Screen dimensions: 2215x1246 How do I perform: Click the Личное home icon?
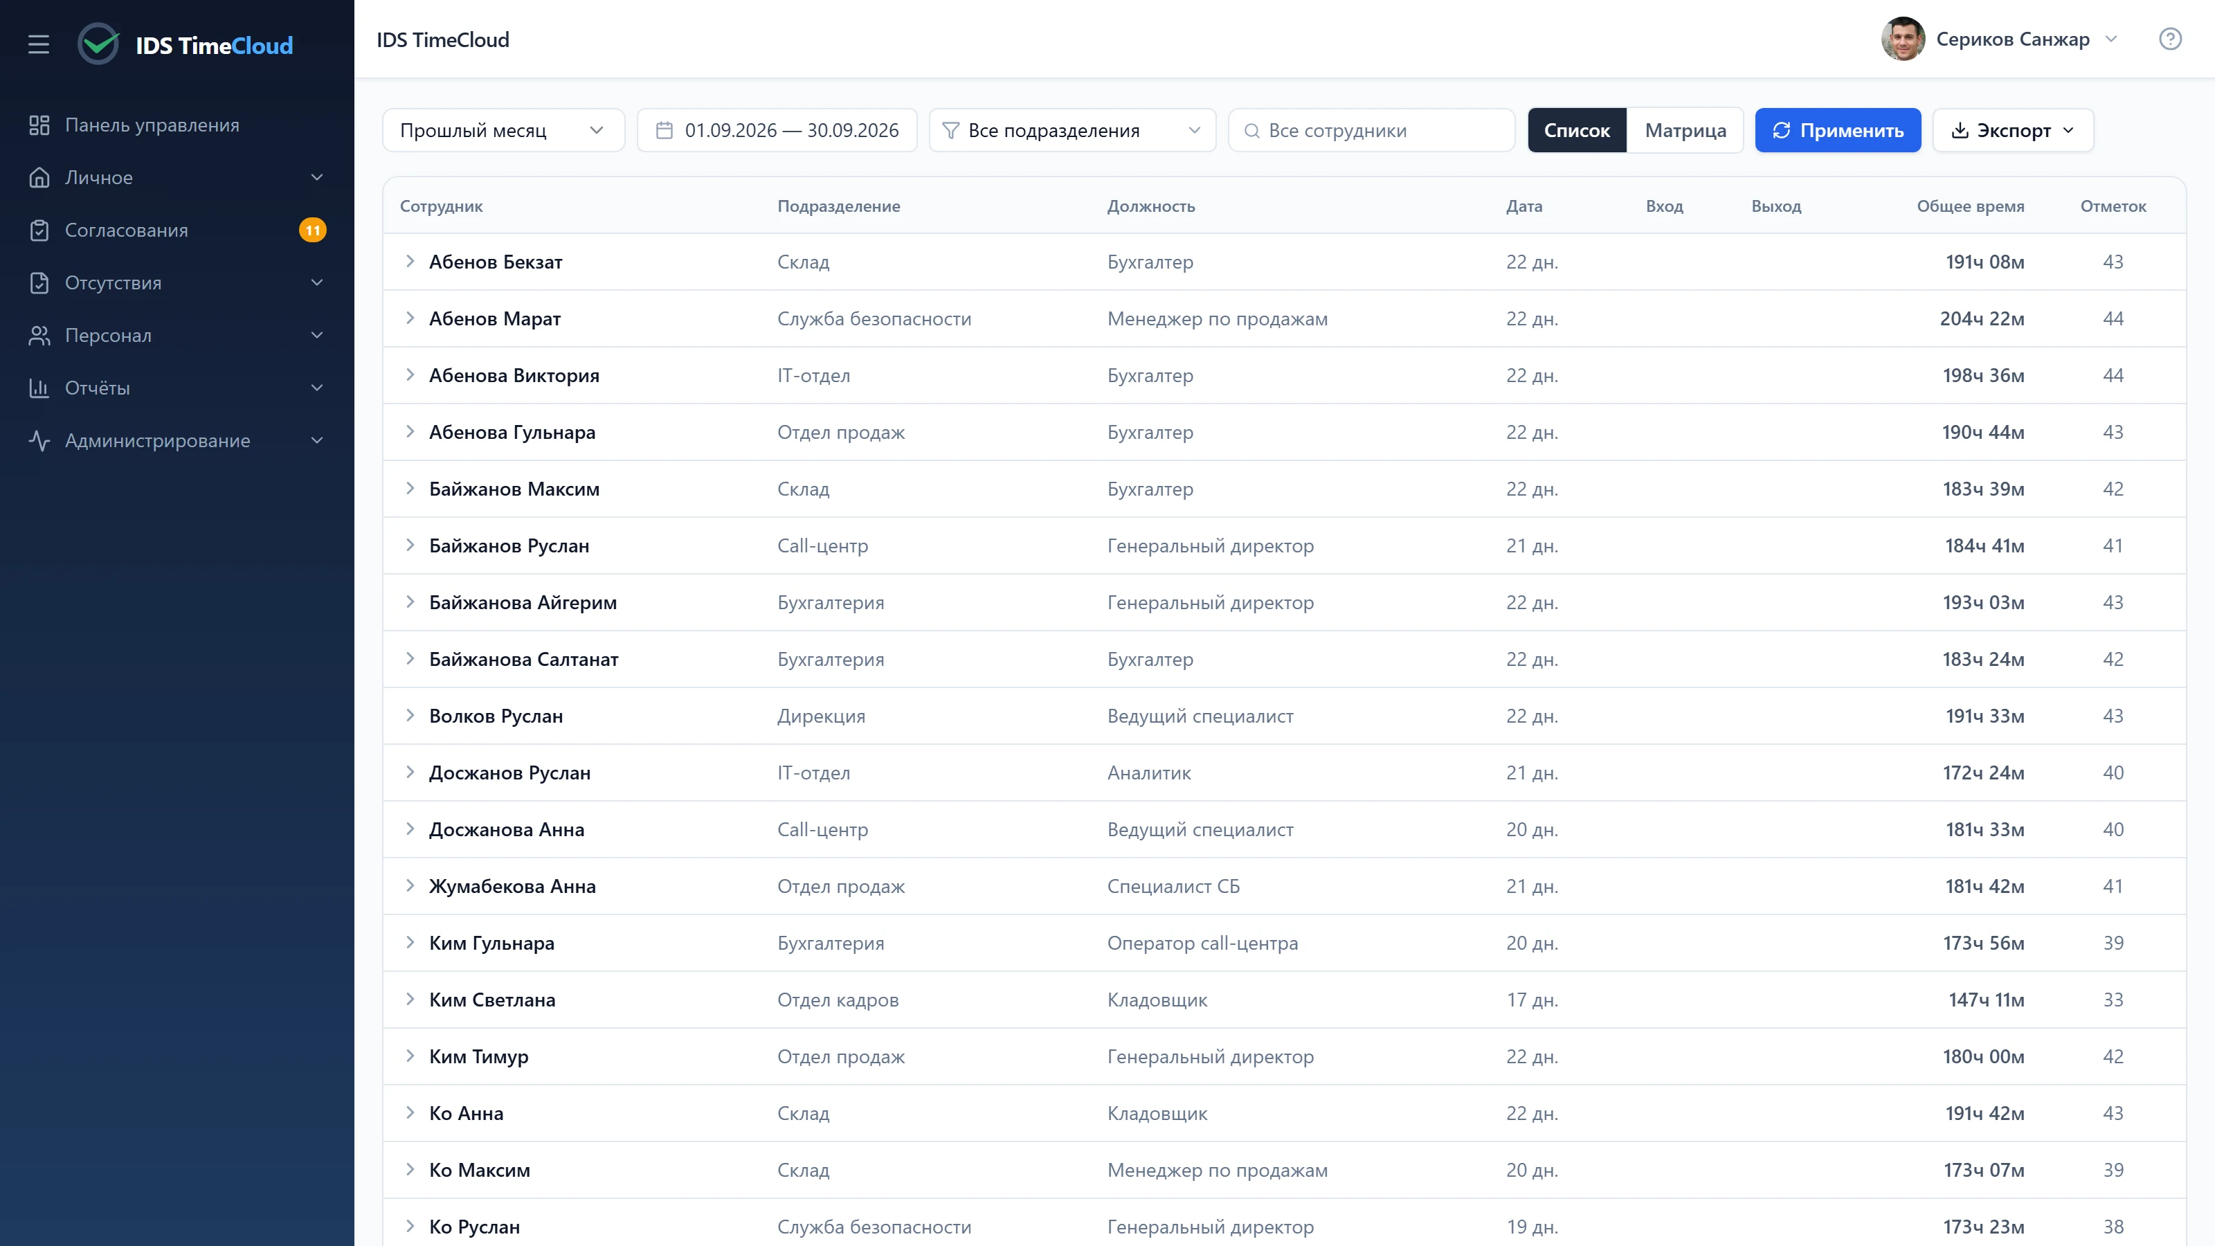[x=39, y=178]
